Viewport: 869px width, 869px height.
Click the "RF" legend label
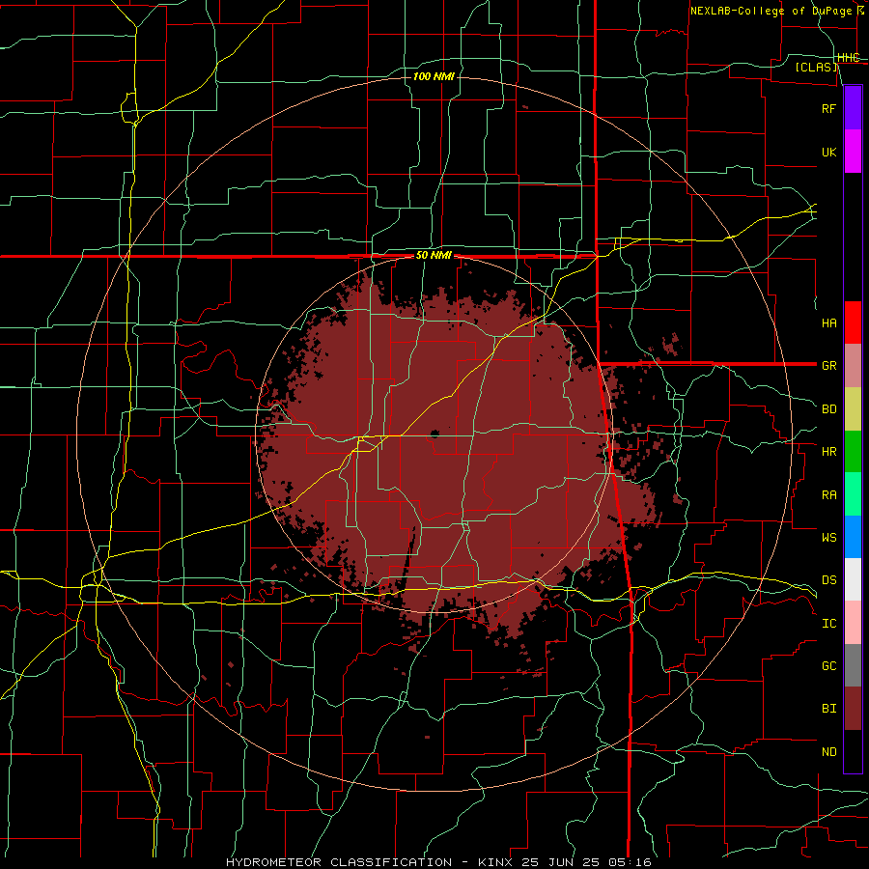829,108
